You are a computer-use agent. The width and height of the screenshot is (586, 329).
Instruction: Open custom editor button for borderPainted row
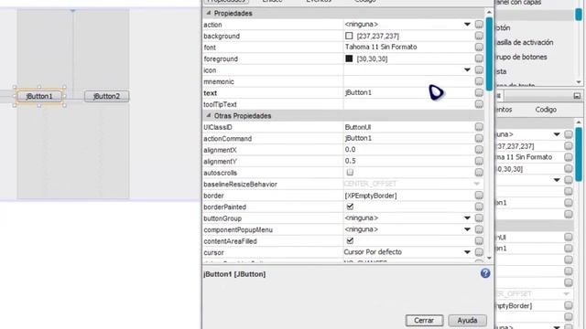[479, 207]
